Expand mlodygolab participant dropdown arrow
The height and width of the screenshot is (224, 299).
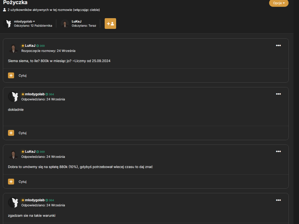[x=34, y=22]
